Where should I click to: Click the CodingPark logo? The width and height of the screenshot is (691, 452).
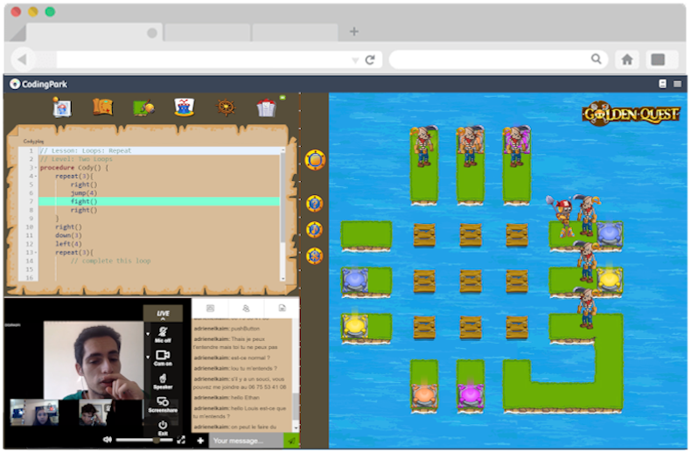[38, 84]
